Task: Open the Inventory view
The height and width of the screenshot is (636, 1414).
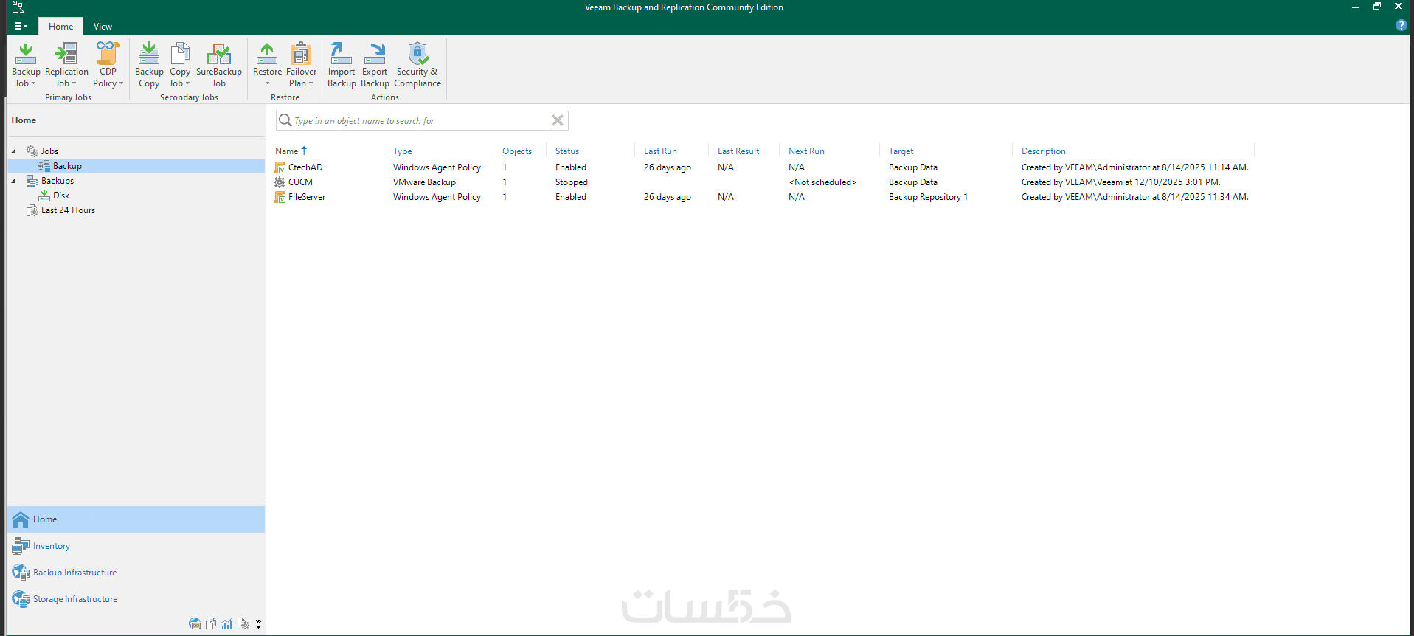Action: point(136,546)
